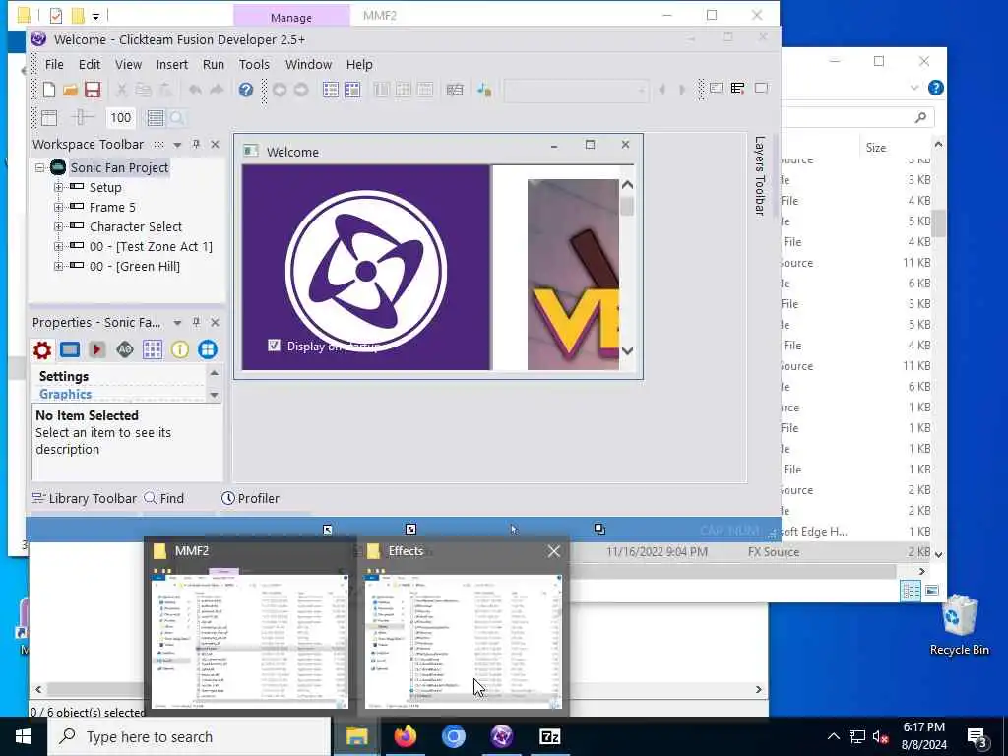This screenshot has width=1008, height=756.
Task: Open the Edit menu
Action: click(90, 64)
